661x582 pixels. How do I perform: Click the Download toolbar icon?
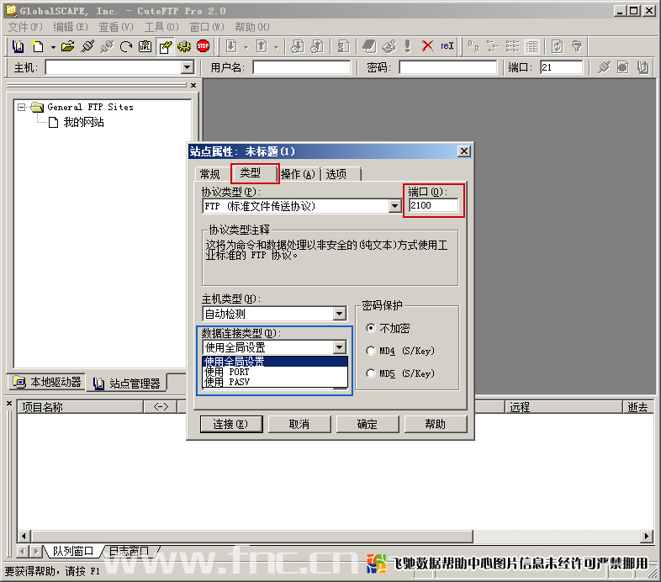(x=231, y=46)
